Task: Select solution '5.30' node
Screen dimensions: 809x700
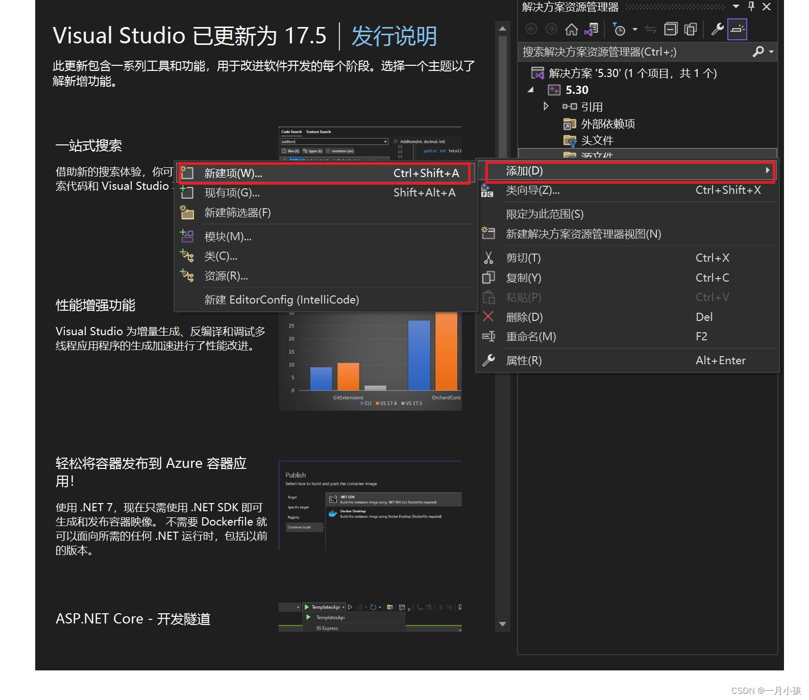Action: pyautogui.click(x=632, y=73)
